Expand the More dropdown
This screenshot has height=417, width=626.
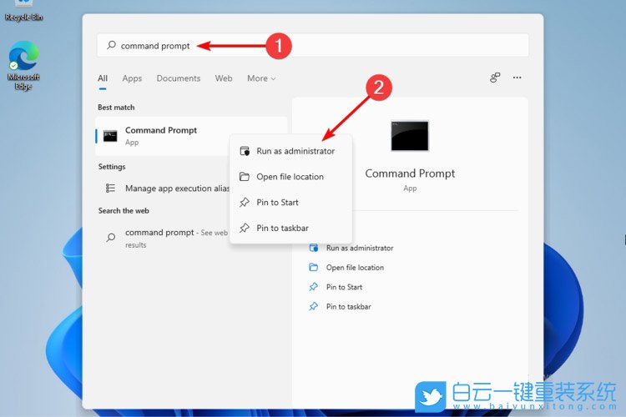click(x=261, y=78)
